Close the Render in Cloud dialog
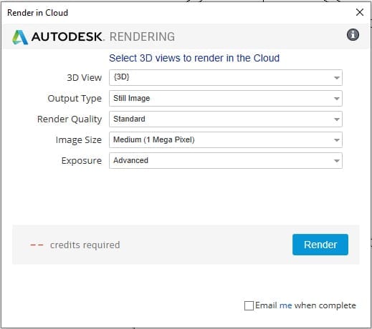372x329 pixels. (359, 12)
